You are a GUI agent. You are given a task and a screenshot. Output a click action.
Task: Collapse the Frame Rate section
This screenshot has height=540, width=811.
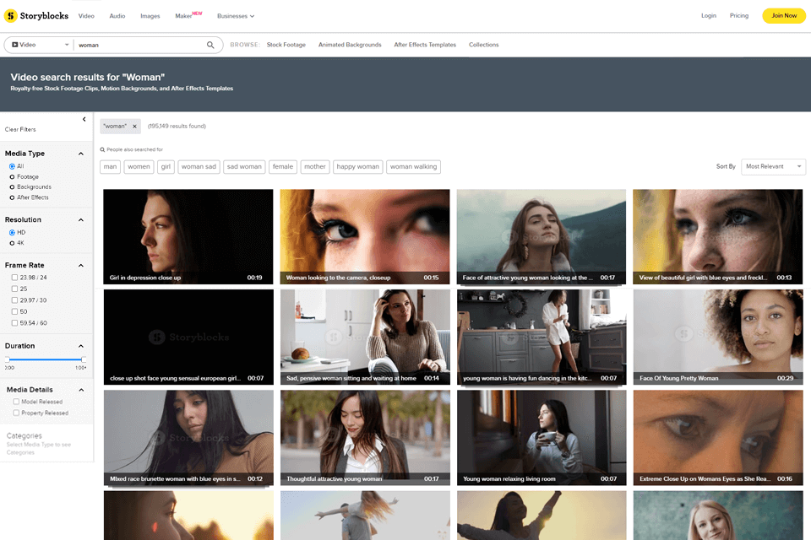point(81,265)
